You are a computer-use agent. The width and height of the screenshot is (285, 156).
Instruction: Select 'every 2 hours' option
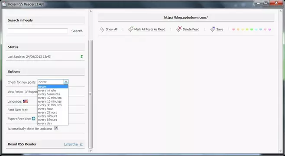[53, 112]
